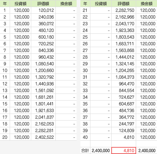This screenshot has height=154, width=157.
Task: Click cell with value 844,554
Action: tap(124, 91)
